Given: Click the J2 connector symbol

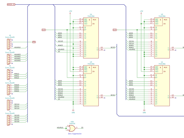Looking at the screenshot, I should tap(8, 104).
